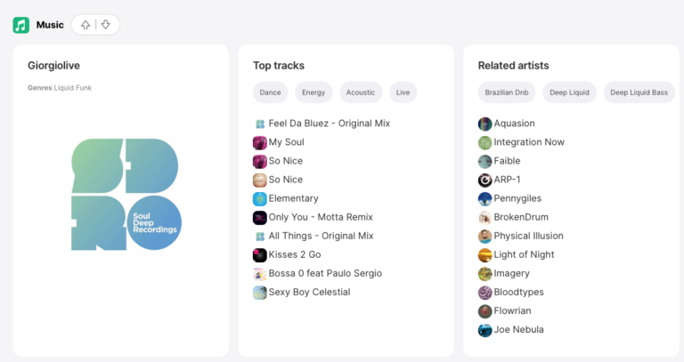Viewport: 684px width, 362px height.
Task: Move Music section up with arrow
Action: (85, 25)
